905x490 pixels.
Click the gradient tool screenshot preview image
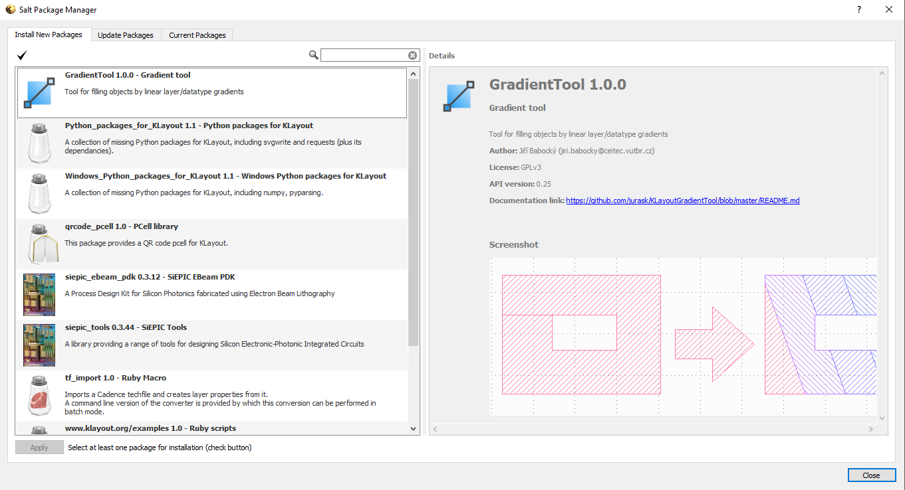(683, 335)
